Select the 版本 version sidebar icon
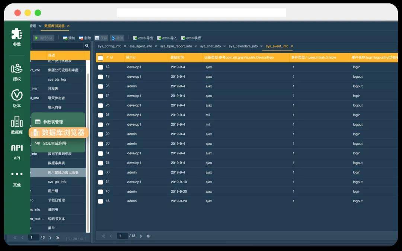Viewport: 402px width, 251px height. tap(17, 96)
